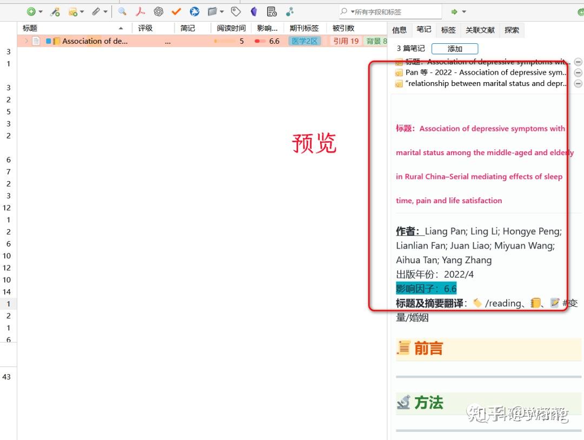Collapse the first note with its minus toggle
Viewport: 584px width, 440px height.
pos(578,62)
